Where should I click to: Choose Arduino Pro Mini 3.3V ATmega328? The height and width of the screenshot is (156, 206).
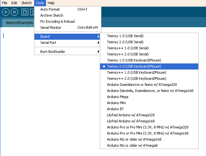point(149,127)
